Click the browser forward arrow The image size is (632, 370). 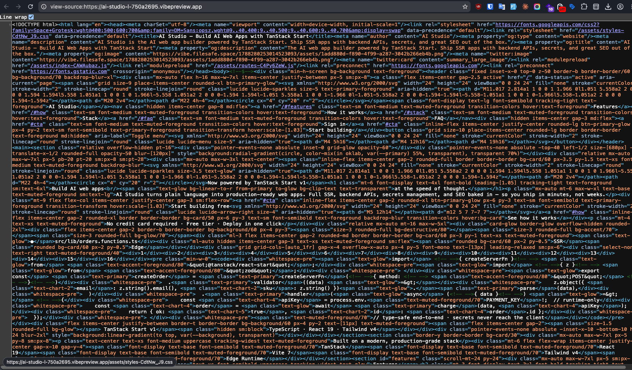click(18, 7)
